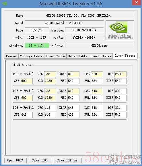Click the P08 MSD field showing 405
The width and height of the screenshot is (142, 166).
click(x=73, y=115)
